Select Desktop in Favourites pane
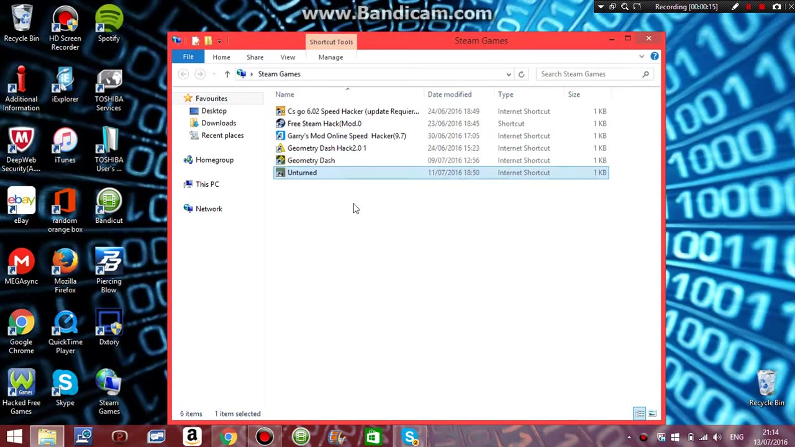Viewport: 795px width, 447px height. [x=214, y=111]
